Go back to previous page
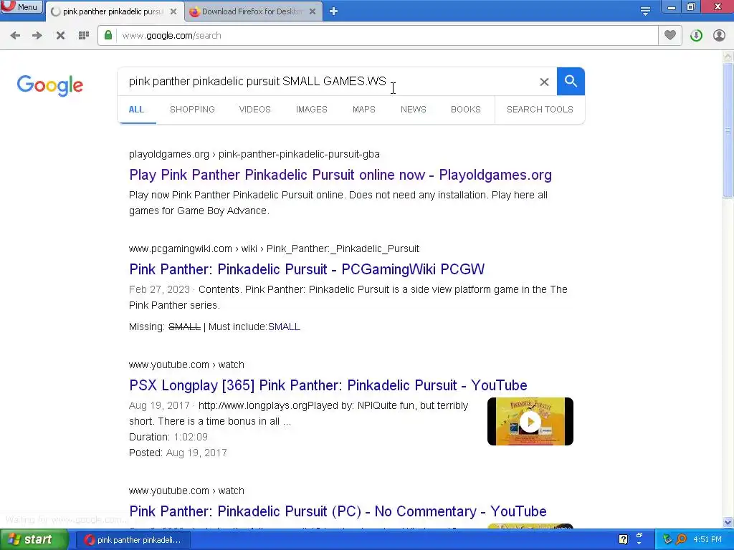Viewport: 734px width, 550px height. (x=15, y=36)
